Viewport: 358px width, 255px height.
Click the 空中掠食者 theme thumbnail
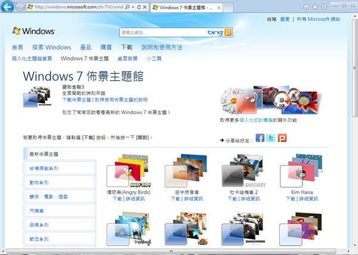pos(186,170)
